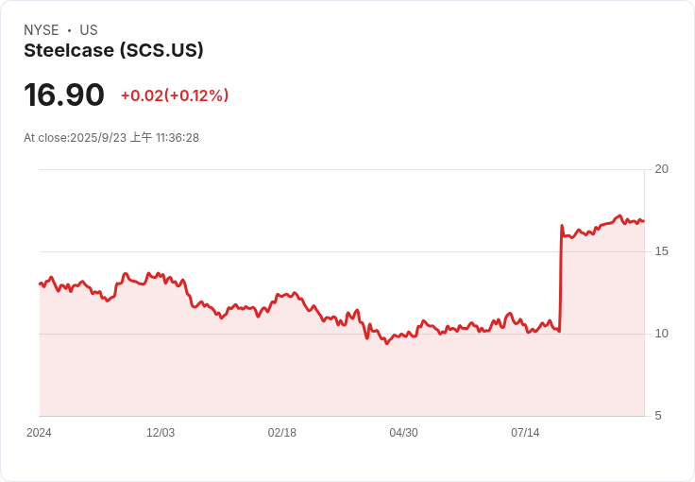The width and height of the screenshot is (695, 482).
Task: Select the 02/18 date on x-axis
Action: (x=282, y=433)
